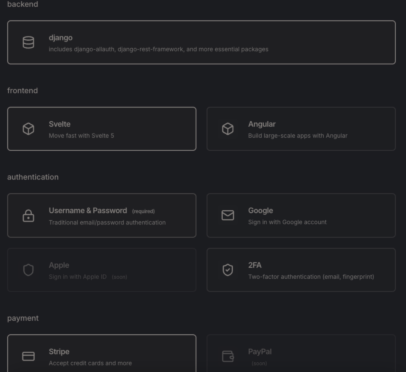
Task: Click the "backend" section heading
Action: [22, 4]
